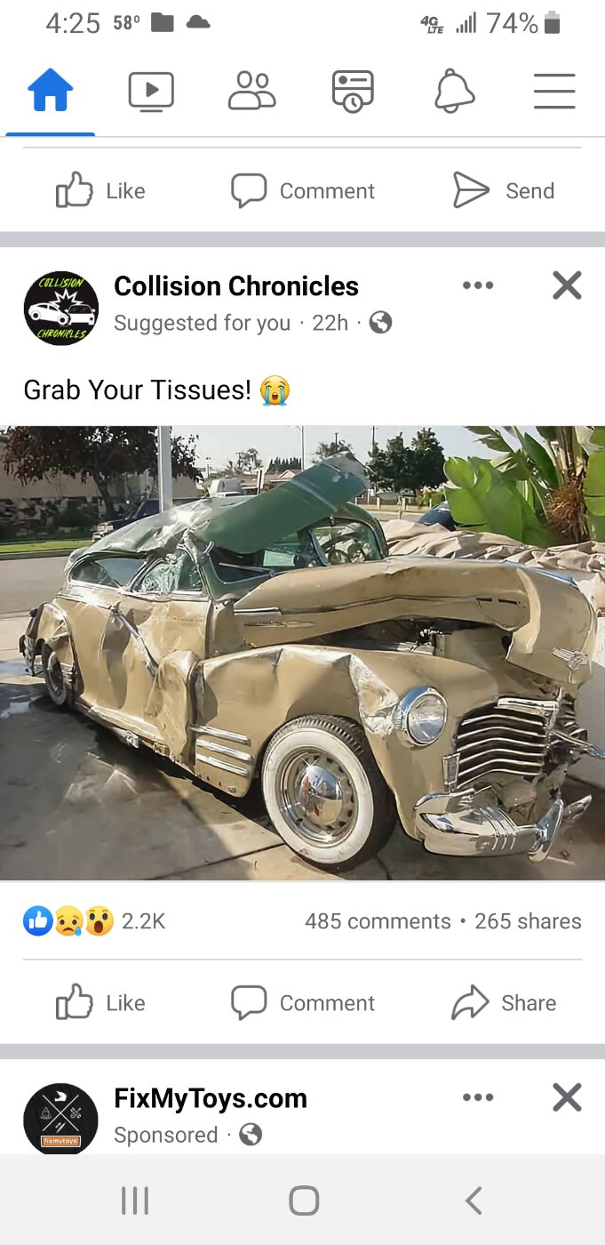Open the Marketplace feed icon
Image resolution: width=605 pixels, height=1245 pixels.
[353, 92]
